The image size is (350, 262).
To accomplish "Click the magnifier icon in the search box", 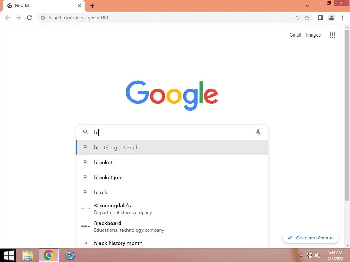I will click(86, 132).
